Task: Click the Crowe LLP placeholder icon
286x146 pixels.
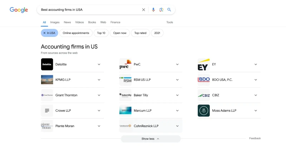Action: [x=47, y=111]
